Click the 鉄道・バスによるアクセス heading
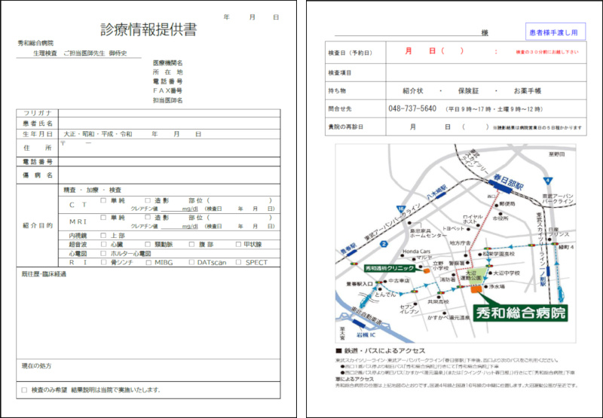This screenshot has height=418, width=603. pos(384,351)
